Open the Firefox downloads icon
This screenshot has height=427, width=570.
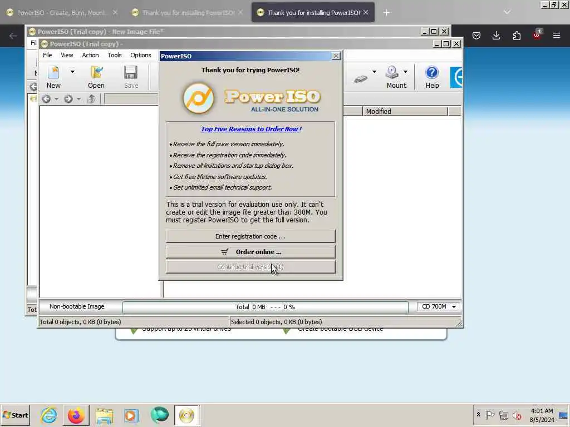(x=496, y=36)
